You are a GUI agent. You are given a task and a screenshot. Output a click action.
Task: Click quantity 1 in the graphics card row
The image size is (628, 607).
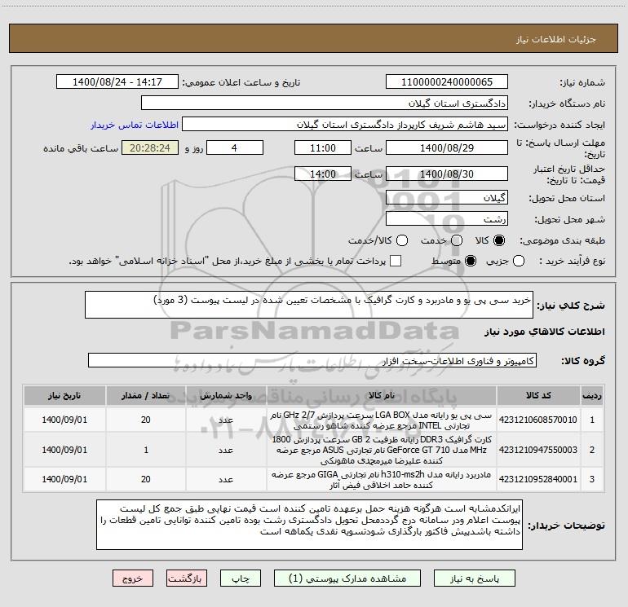[146, 450]
